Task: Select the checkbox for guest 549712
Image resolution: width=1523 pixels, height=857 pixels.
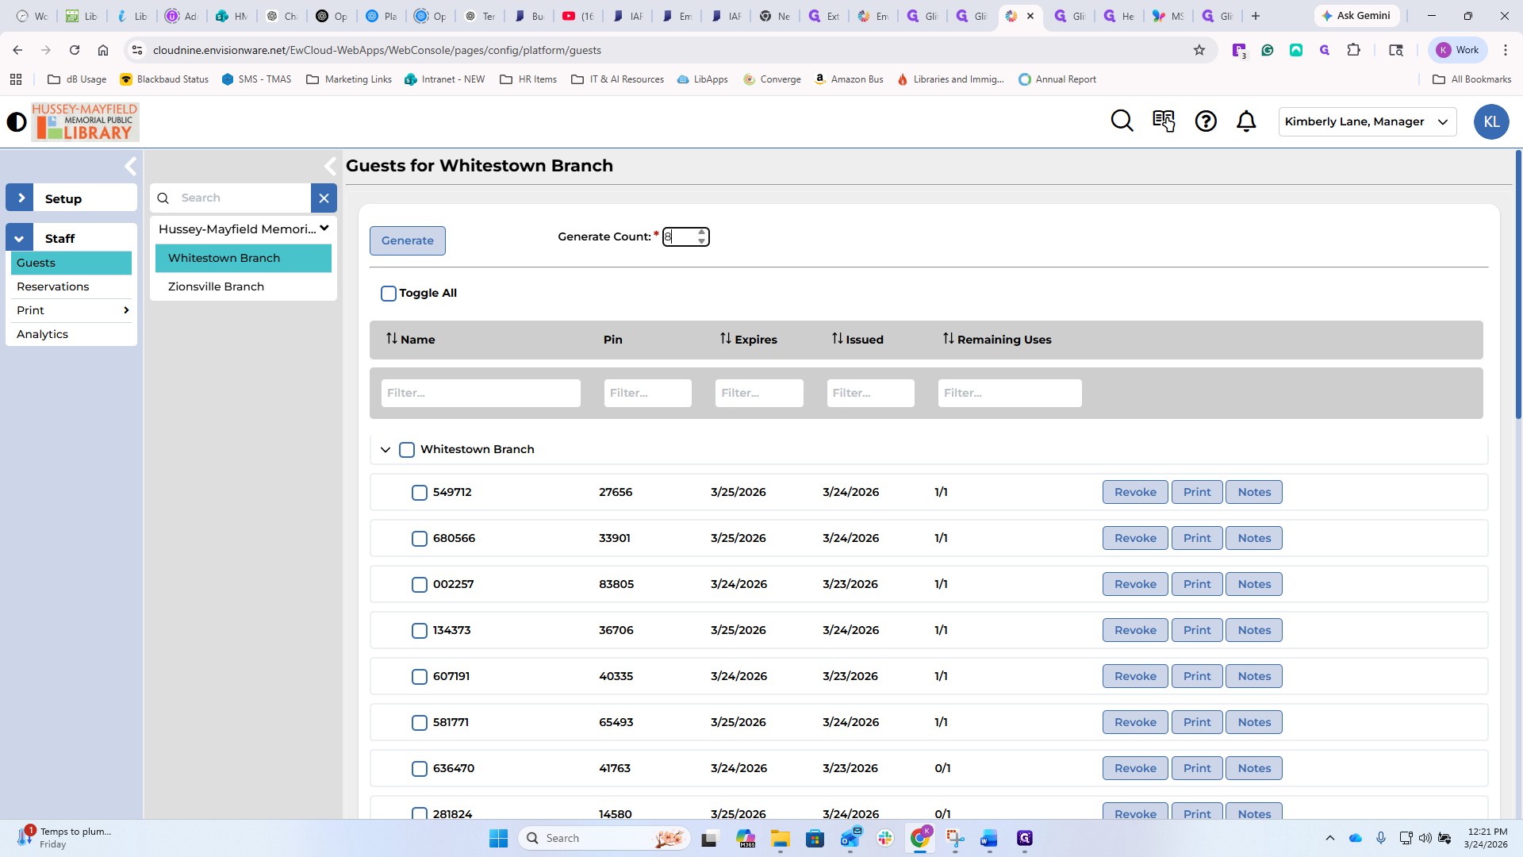Action: click(x=420, y=493)
